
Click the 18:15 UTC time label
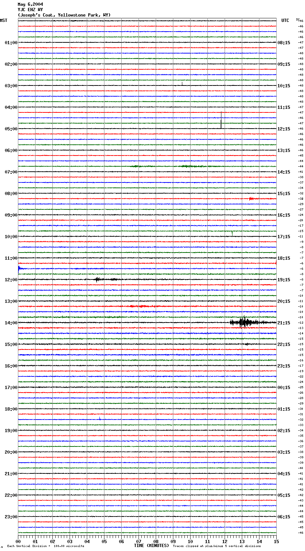[284, 258]
